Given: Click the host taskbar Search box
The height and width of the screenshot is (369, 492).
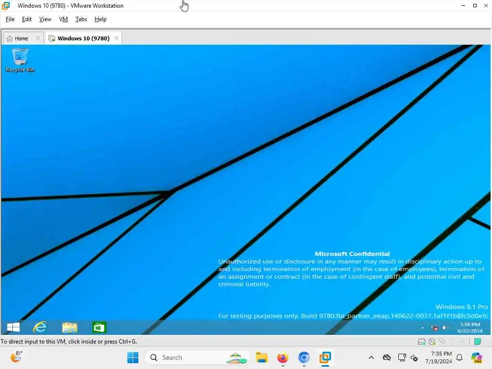Looking at the screenshot, I should pos(197,357).
